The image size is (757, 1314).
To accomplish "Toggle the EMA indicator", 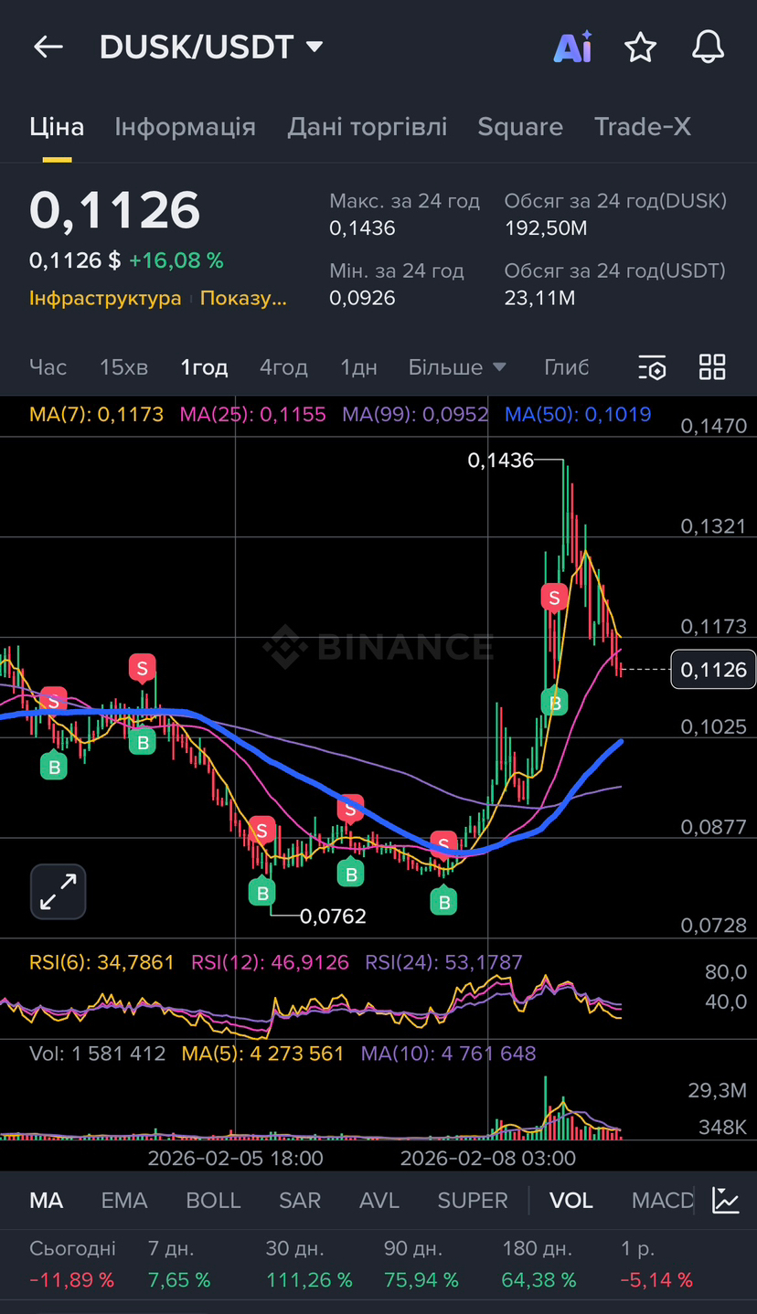I will 124,1200.
